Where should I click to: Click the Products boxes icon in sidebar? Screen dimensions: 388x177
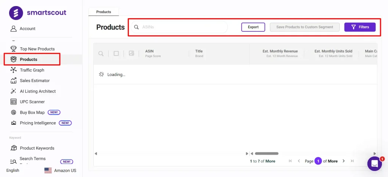(x=13, y=59)
